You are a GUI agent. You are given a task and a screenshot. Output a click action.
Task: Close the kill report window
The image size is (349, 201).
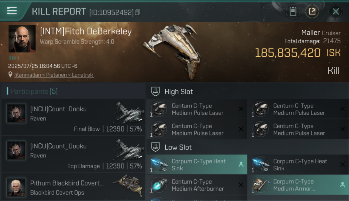336,12
